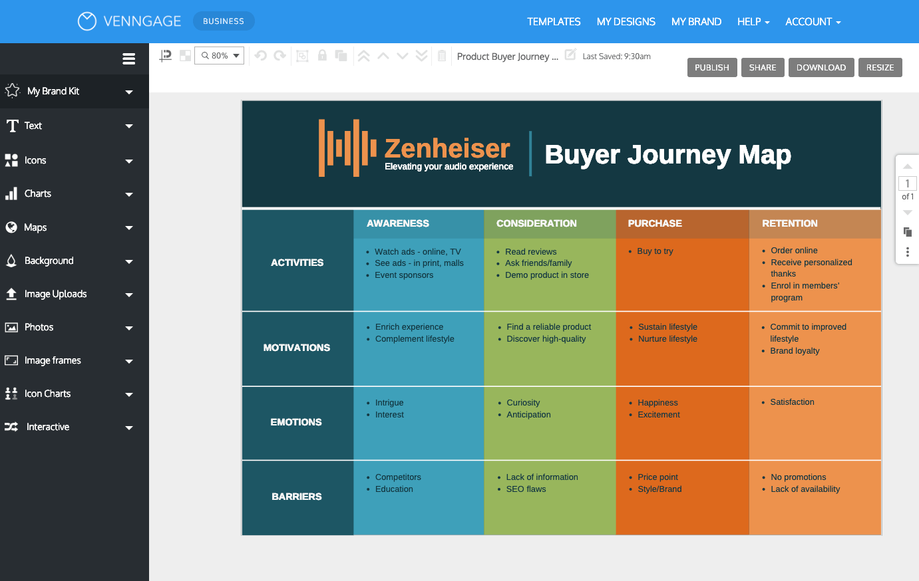This screenshot has width=919, height=581.
Task: Expand the Image Uploads arrow
Action: [x=129, y=295]
